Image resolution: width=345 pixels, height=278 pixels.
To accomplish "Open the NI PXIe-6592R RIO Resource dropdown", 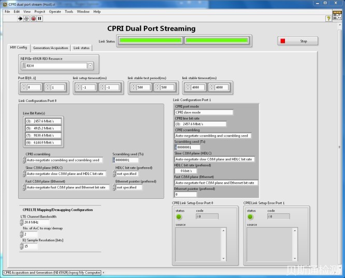I will [x=90, y=66].
